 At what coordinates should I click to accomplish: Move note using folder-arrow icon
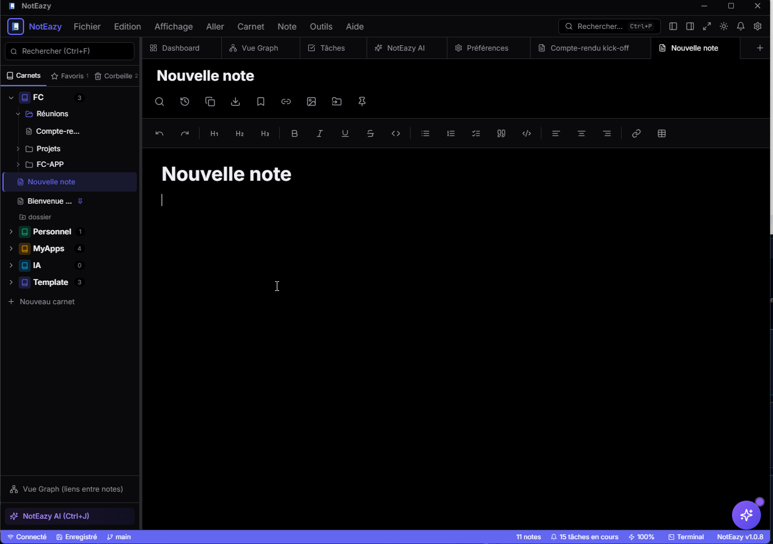pos(336,102)
